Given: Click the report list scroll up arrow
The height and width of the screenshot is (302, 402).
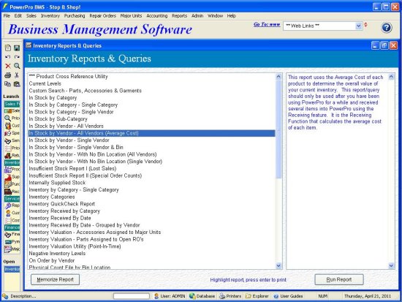Looking at the screenshot, I should coord(278,77).
